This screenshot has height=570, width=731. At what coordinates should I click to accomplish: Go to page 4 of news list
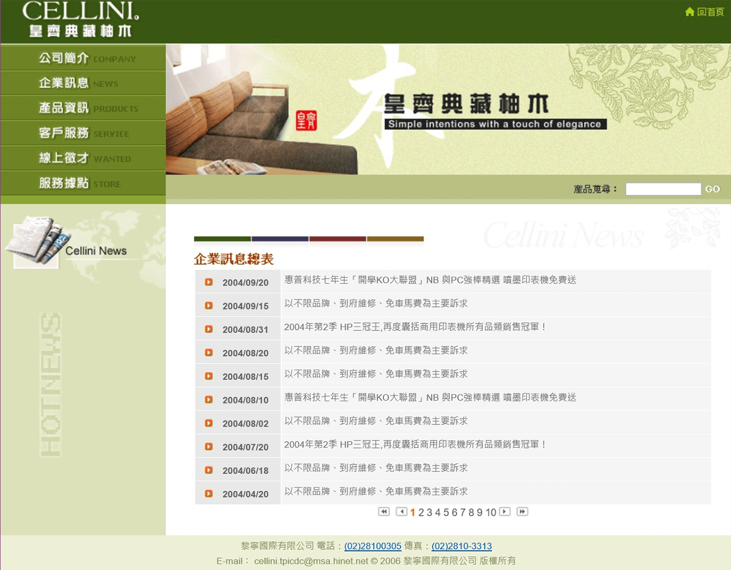(438, 512)
